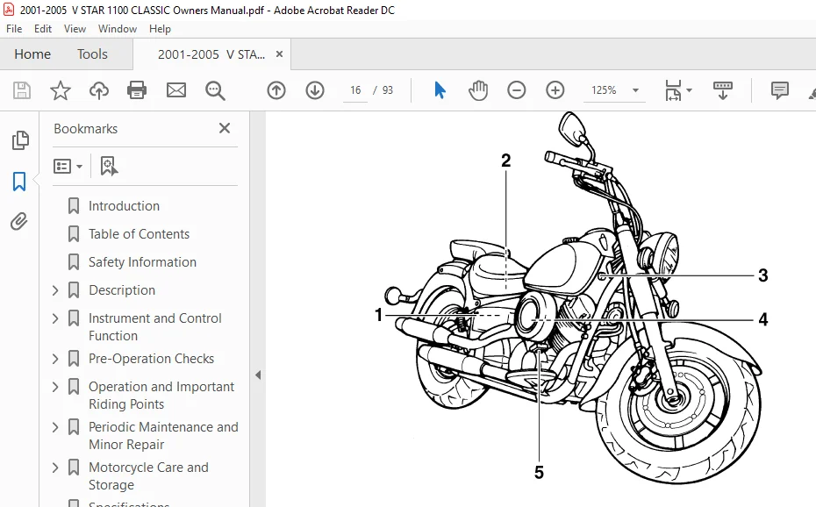
Task: Open the File menu
Action: (x=14, y=29)
